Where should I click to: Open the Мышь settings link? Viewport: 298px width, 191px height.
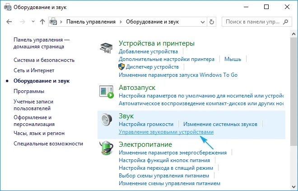(233, 59)
